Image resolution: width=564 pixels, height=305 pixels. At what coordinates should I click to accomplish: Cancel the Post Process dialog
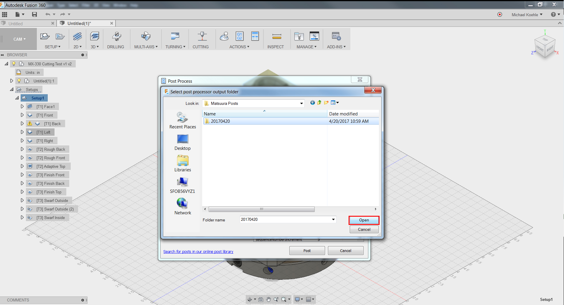click(346, 251)
